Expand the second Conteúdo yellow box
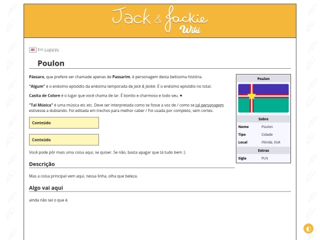 pos(64,140)
